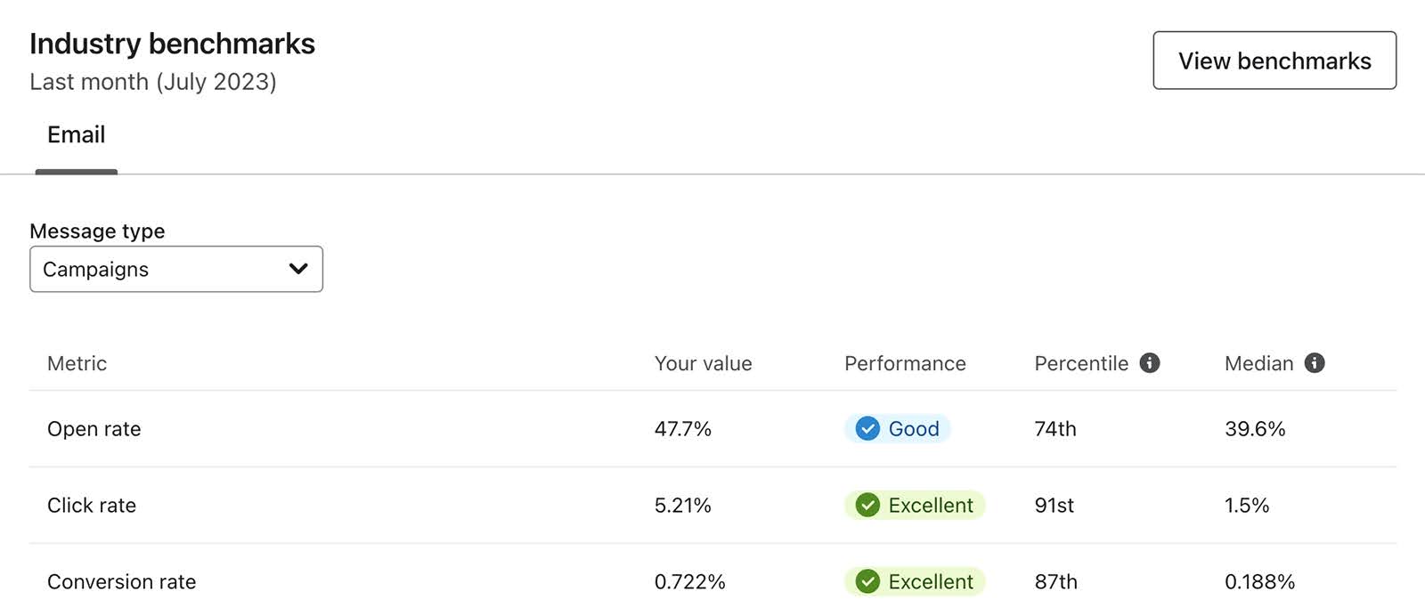Select the Good performance badge for Open rate
1425x616 pixels.
897,428
